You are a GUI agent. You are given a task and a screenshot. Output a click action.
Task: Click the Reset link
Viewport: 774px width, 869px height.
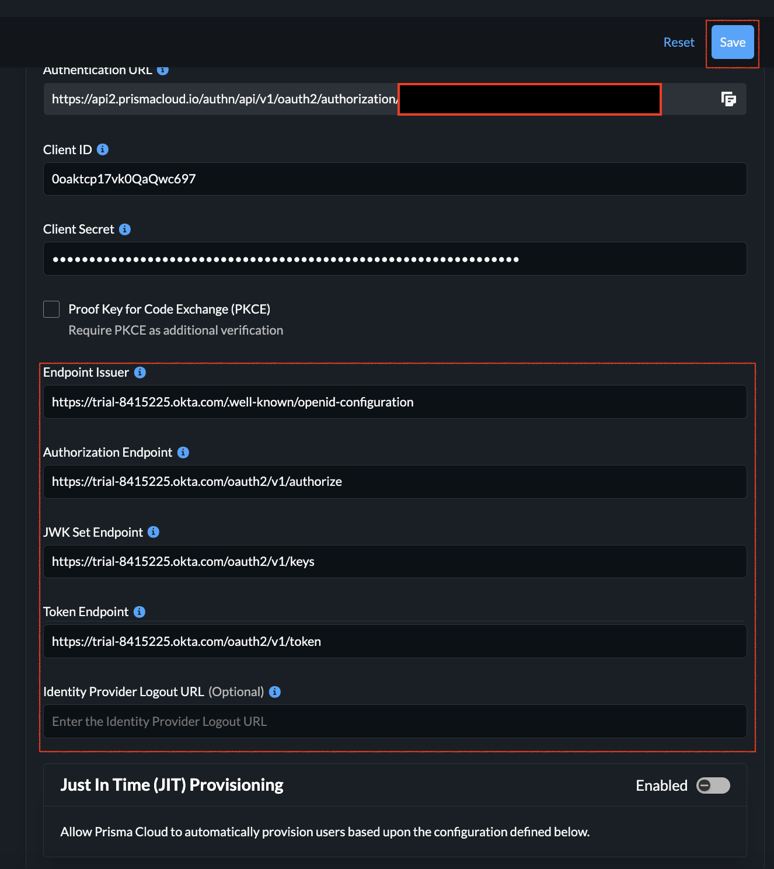pos(679,43)
